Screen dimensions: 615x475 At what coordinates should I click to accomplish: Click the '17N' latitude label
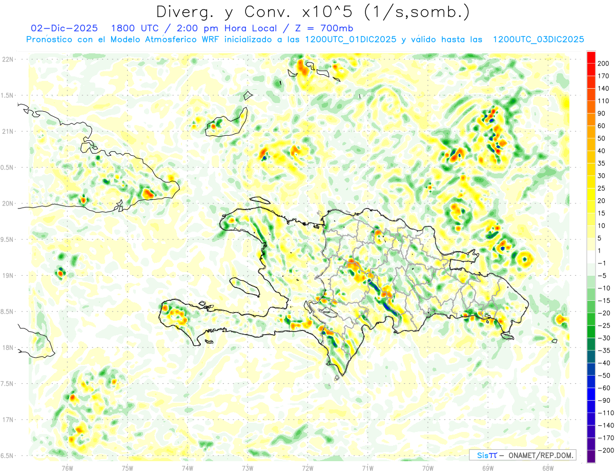8,420
